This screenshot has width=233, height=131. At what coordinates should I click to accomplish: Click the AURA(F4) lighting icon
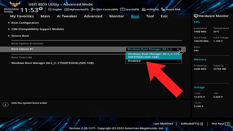pyautogui.click(x=143, y=9)
